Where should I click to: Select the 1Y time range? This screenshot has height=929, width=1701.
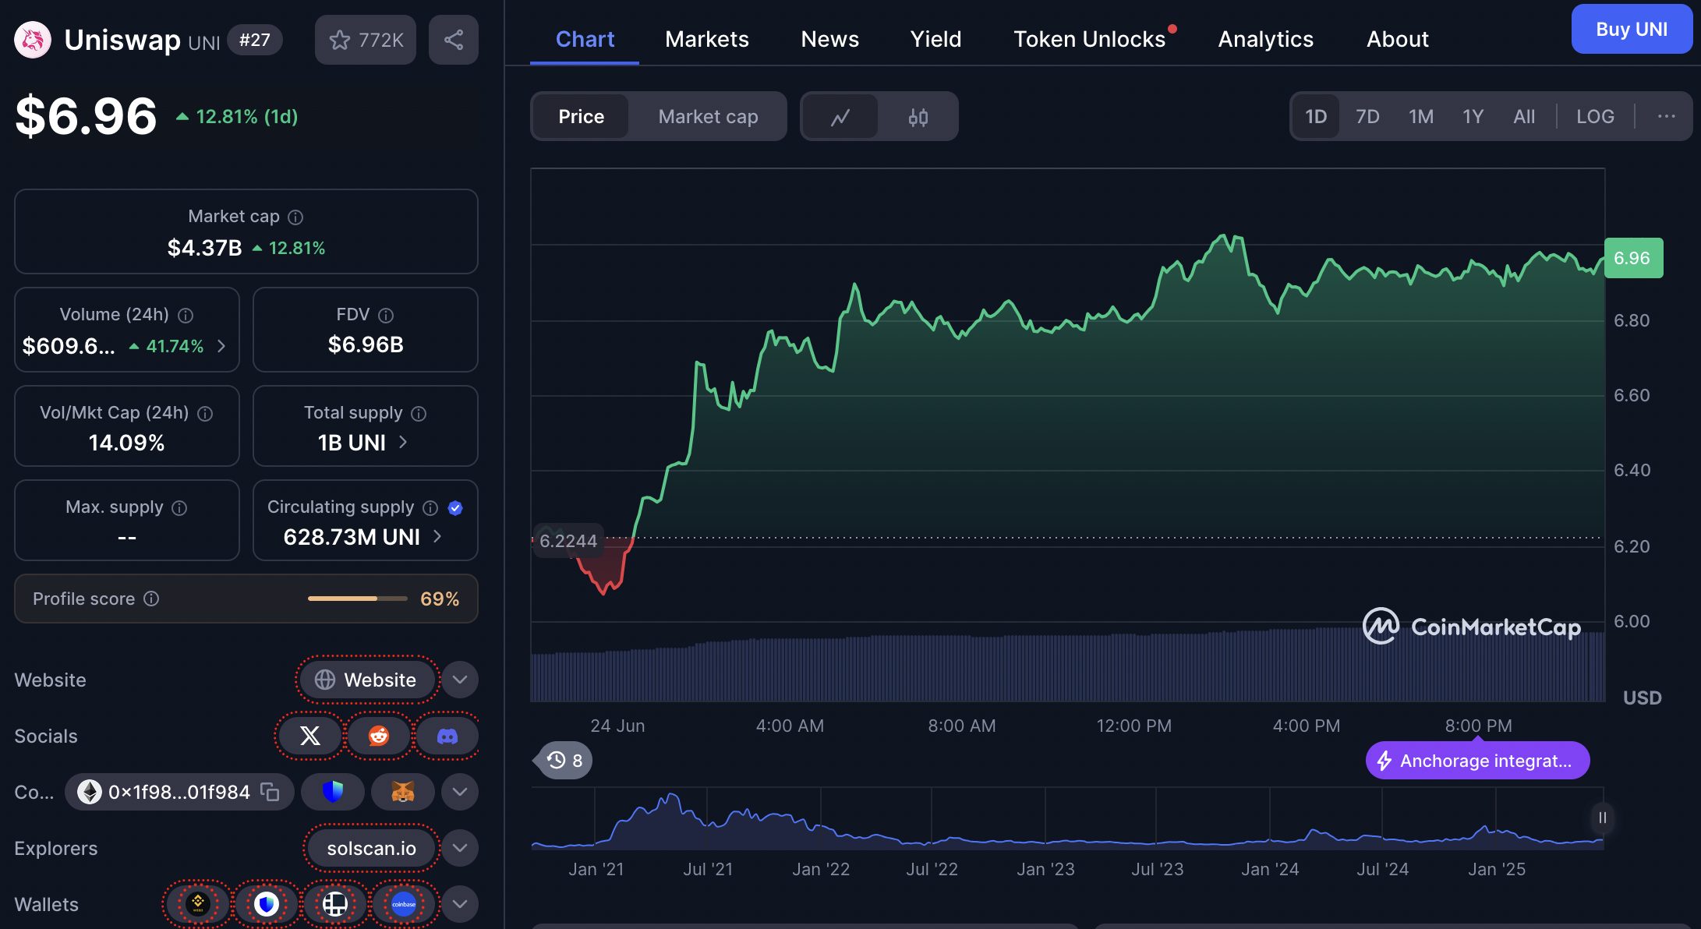click(1473, 117)
